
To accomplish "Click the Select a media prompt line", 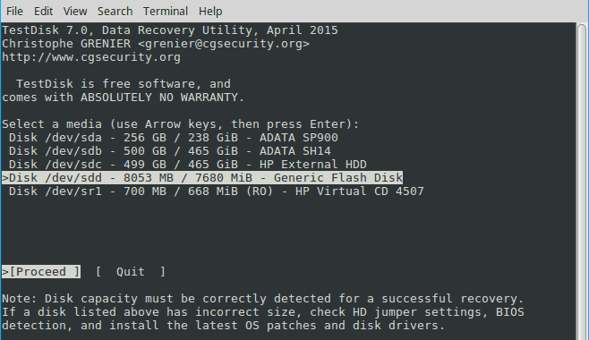I will [x=180, y=123].
